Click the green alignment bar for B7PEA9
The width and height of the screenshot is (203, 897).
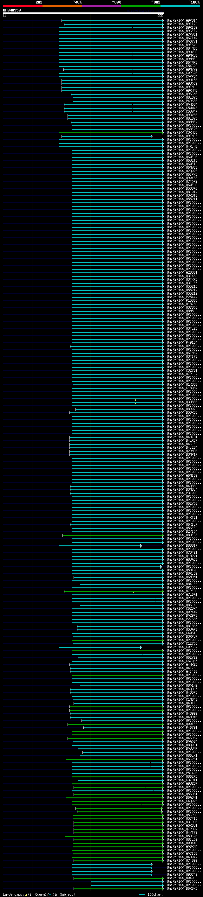point(114,591)
